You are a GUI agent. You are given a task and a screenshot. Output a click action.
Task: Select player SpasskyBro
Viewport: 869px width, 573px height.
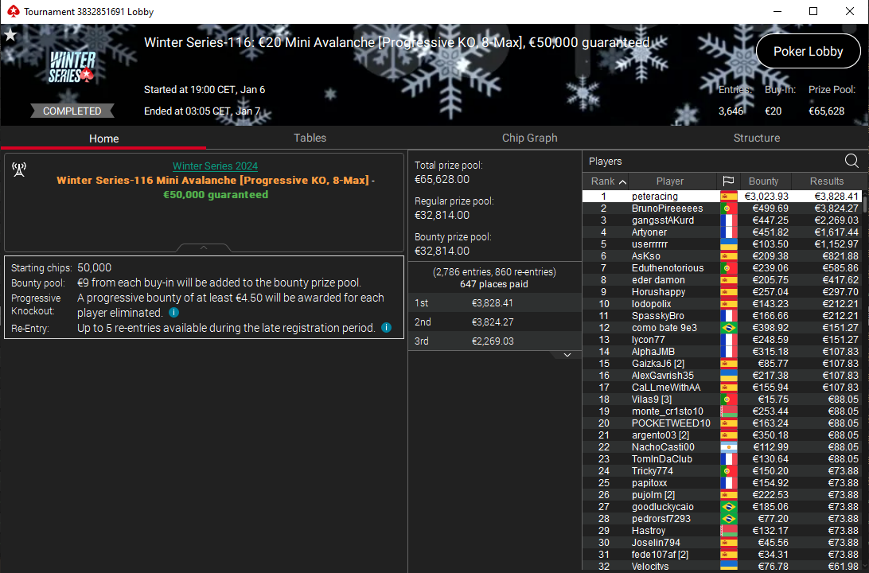point(722,315)
